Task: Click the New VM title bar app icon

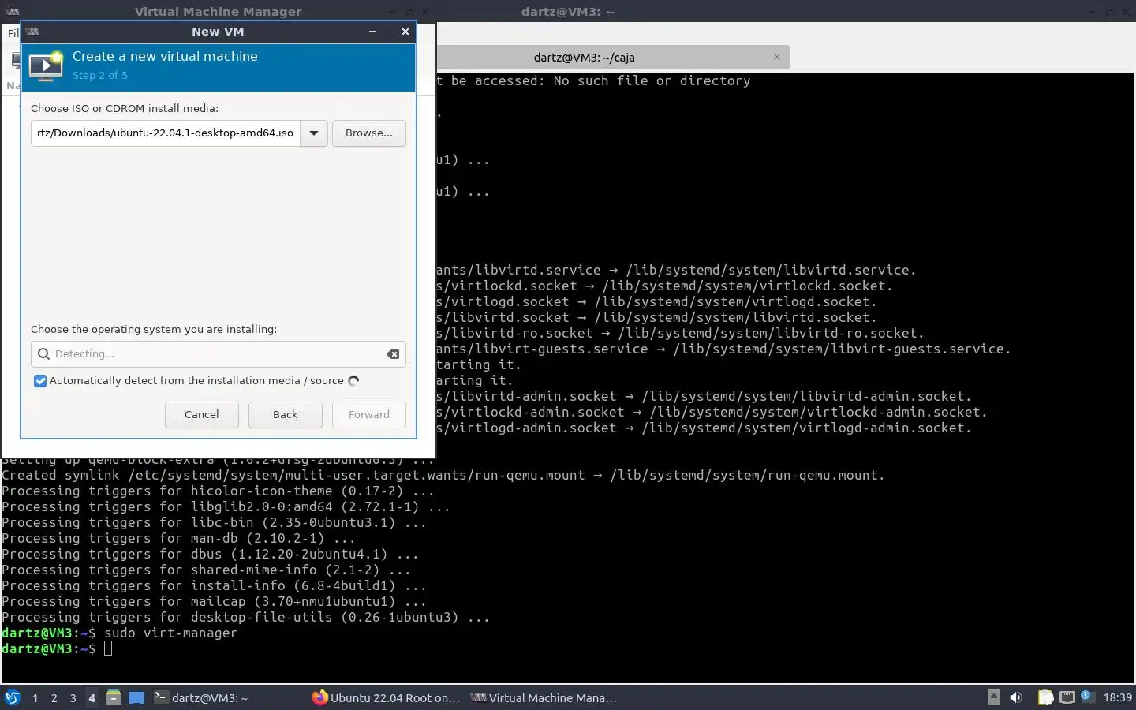Action: point(32,32)
